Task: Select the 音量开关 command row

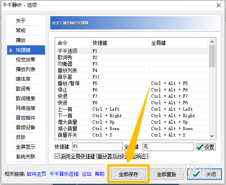Action: coord(132,135)
